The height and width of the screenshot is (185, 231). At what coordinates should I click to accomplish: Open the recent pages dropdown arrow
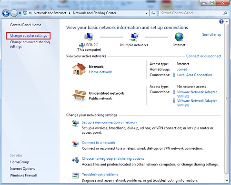20,13
